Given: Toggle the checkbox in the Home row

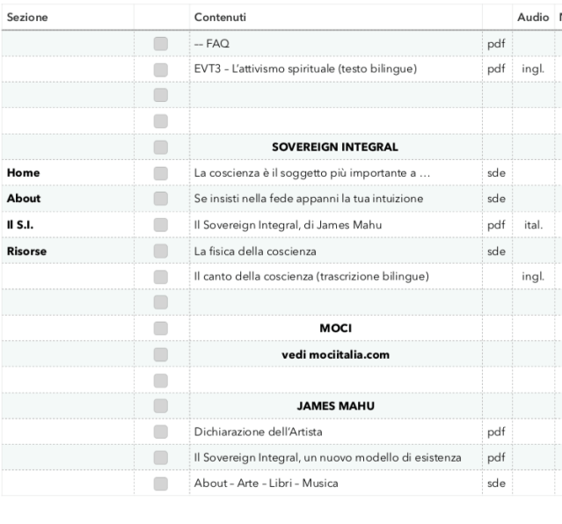Looking at the screenshot, I should [x=160, y=173].
